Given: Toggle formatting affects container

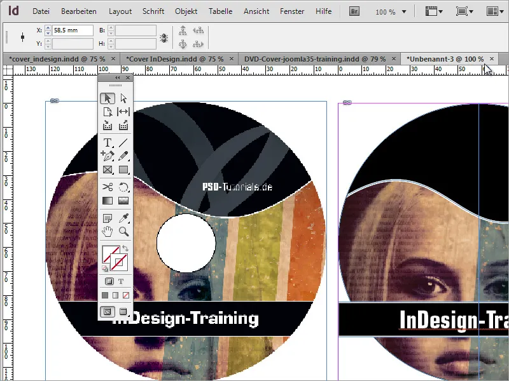Looking at the screenshot, I should (x=109, y=281).
